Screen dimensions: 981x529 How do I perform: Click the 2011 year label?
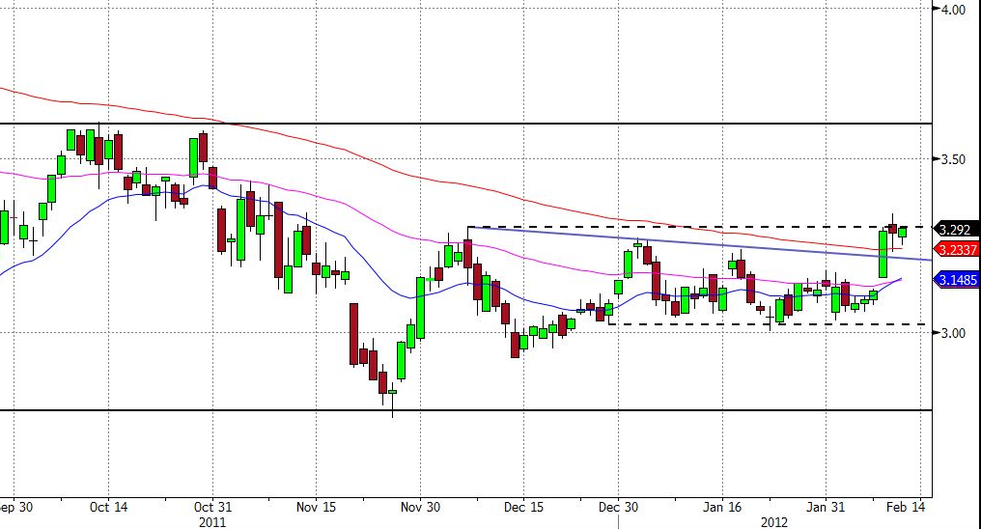coord(212,521)
